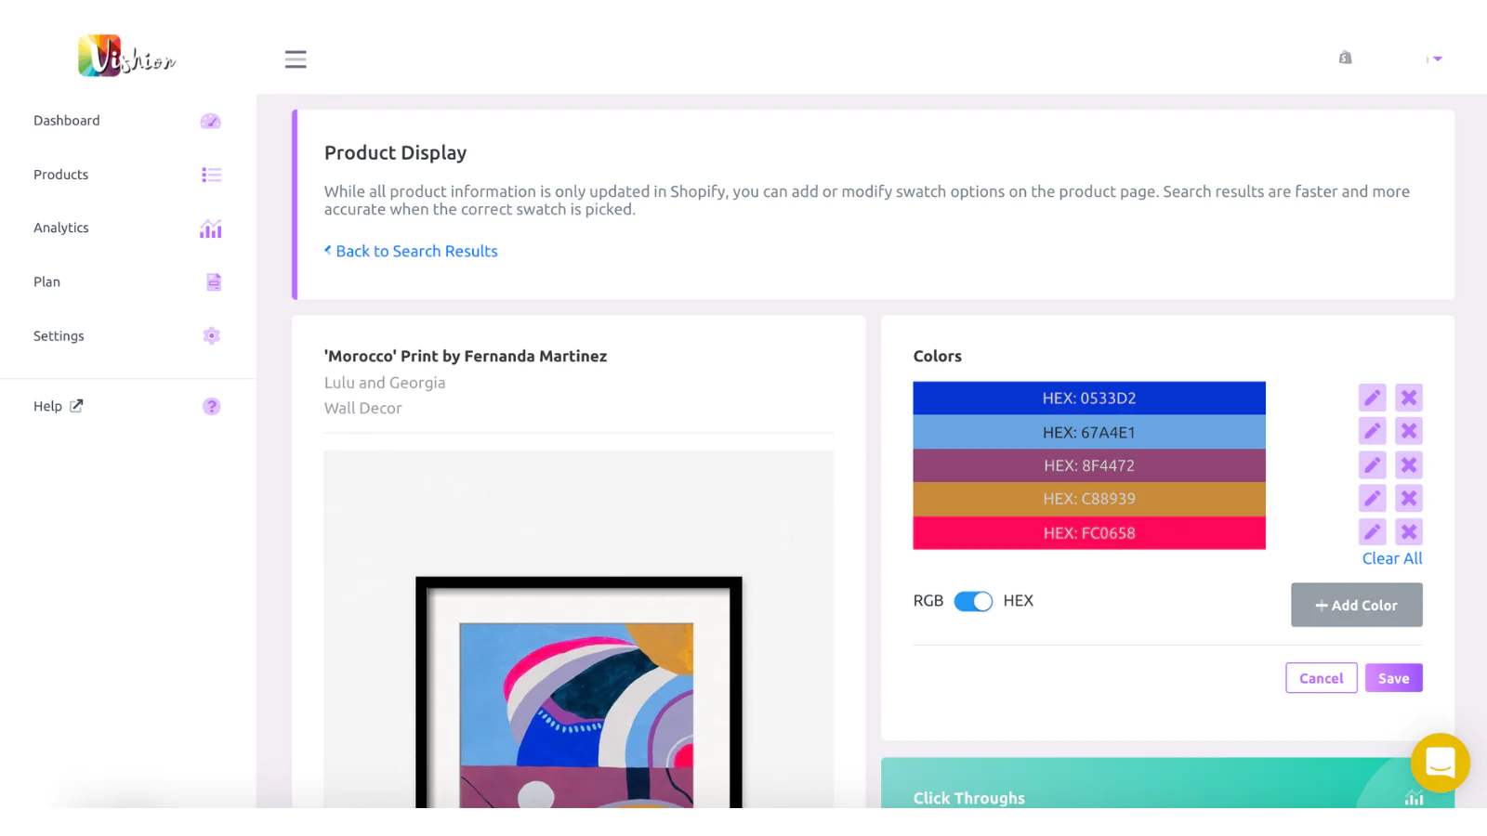Remove the HEX 67A4E1 color swatch
Screen dimensions: 1487x836
click(1409, 431)
